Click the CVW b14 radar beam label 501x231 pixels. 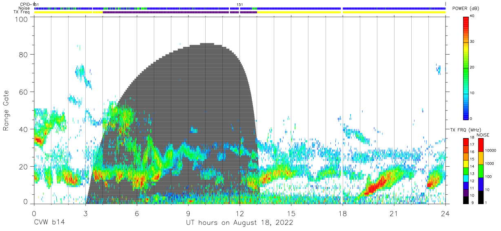tap(49, 223)
